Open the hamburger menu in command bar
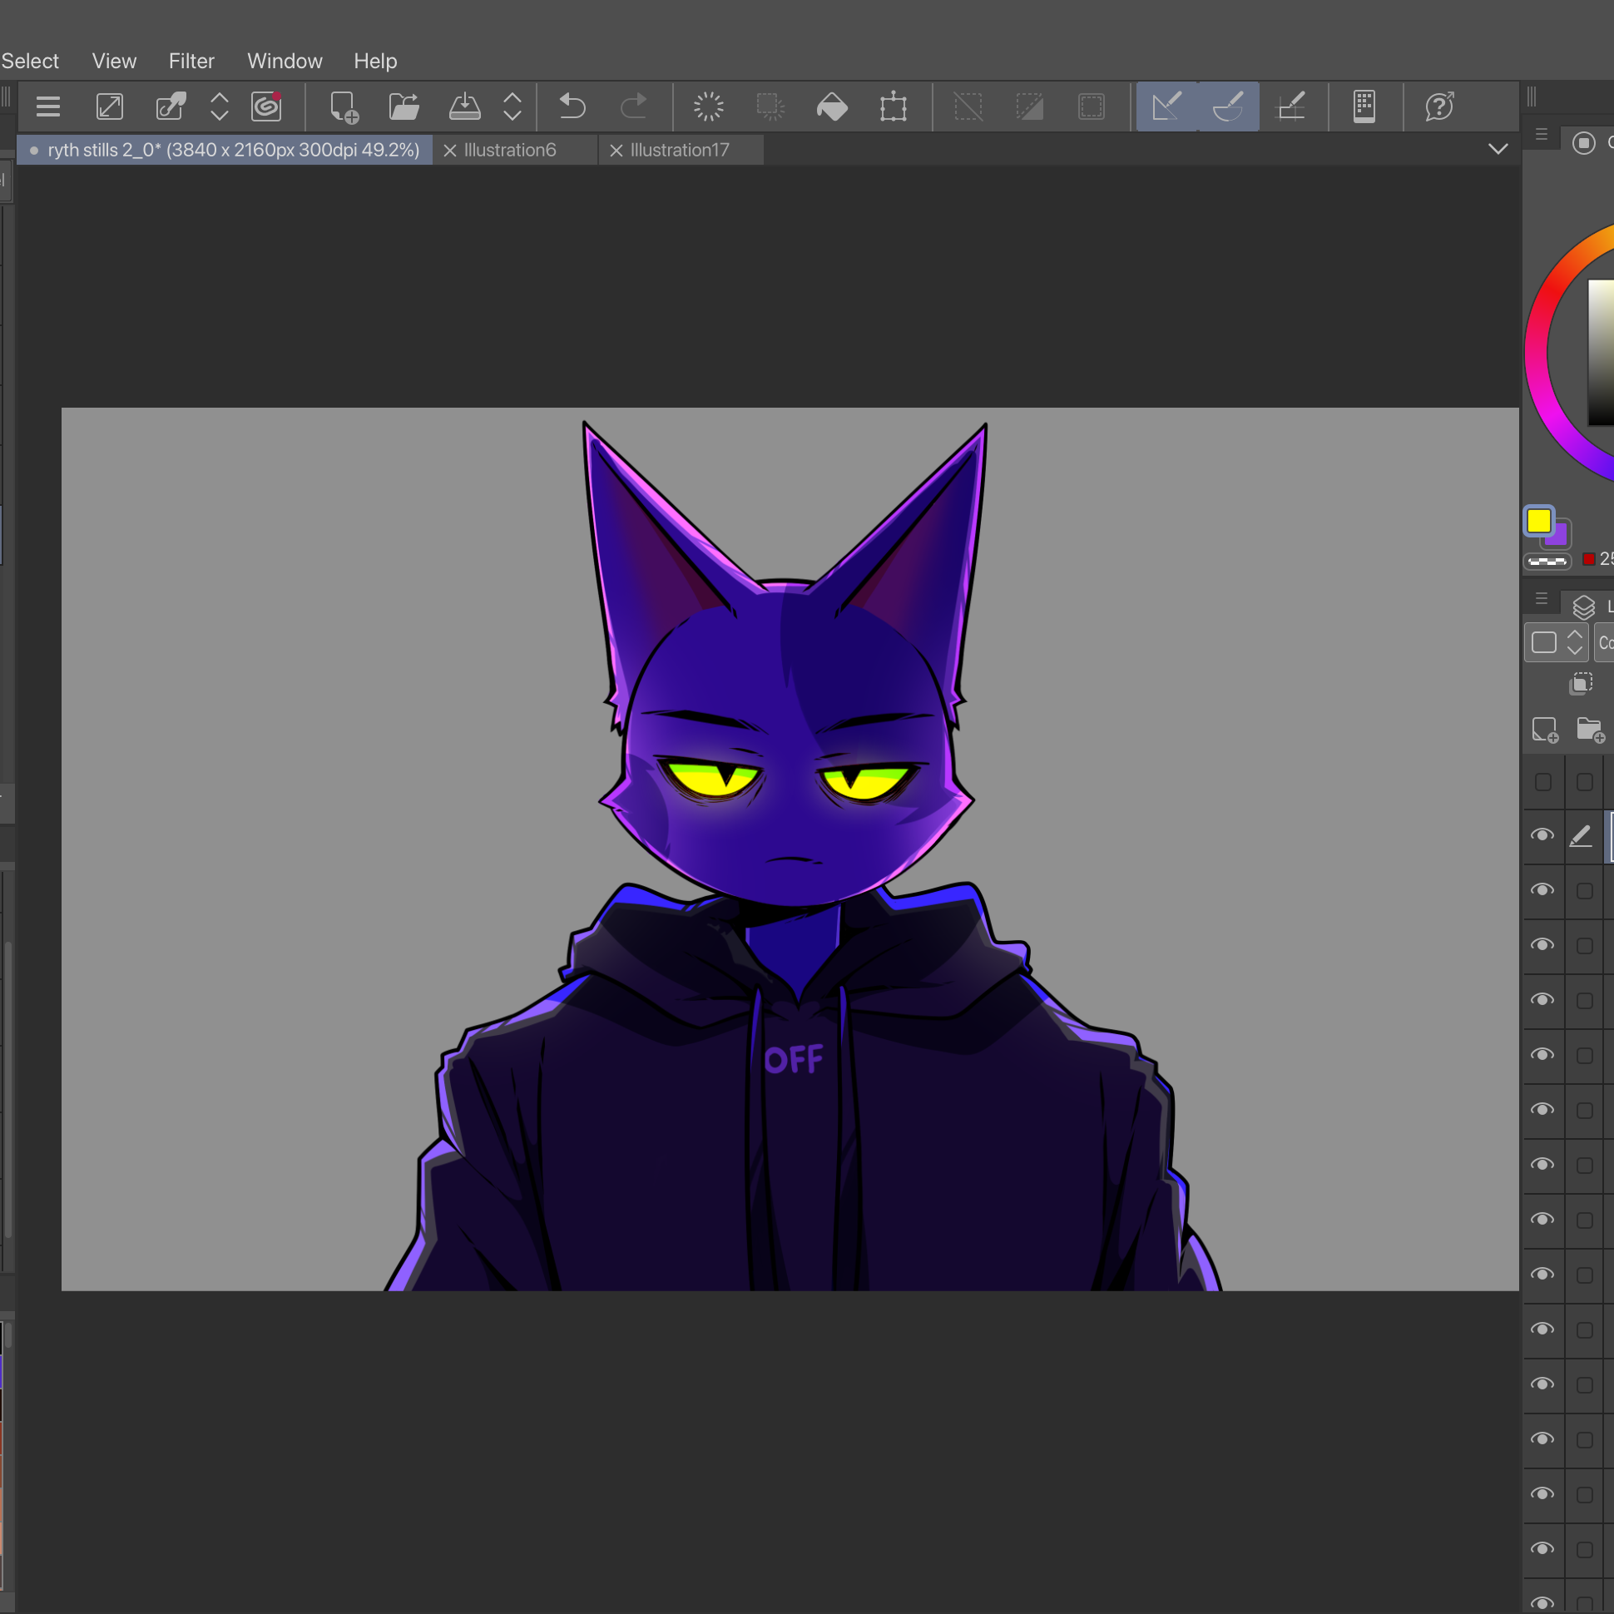Viewport: 1614px width, 1614px height. 48,107
